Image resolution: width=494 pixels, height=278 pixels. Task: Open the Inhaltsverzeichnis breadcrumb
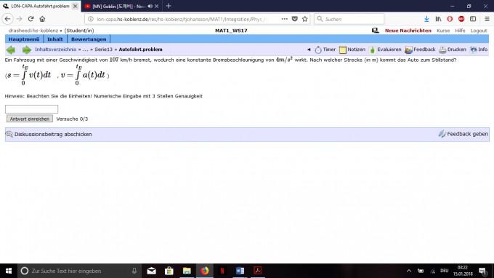point(55,49)
